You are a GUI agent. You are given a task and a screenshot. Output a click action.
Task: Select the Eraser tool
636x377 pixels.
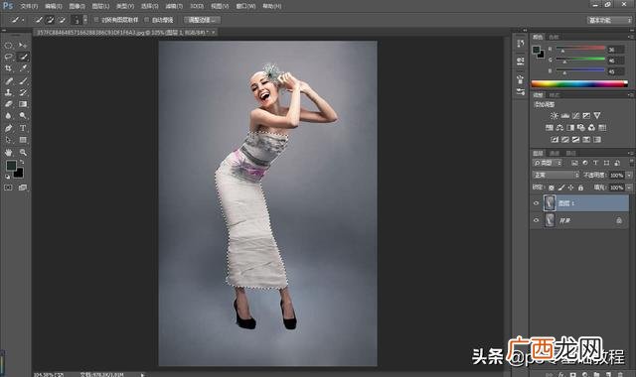pos(9,104)
